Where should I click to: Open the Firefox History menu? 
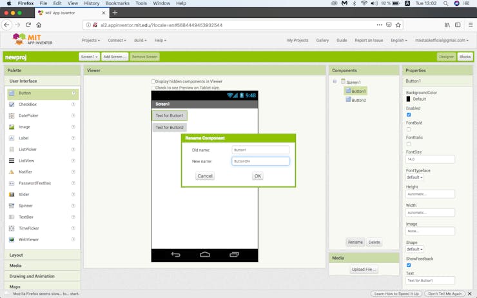tap(92, 3)
